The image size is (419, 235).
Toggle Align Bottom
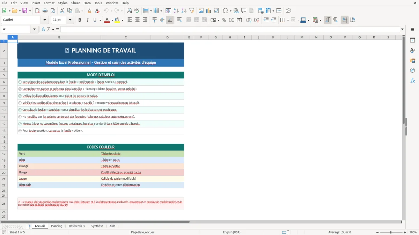(x=170, y=20)
